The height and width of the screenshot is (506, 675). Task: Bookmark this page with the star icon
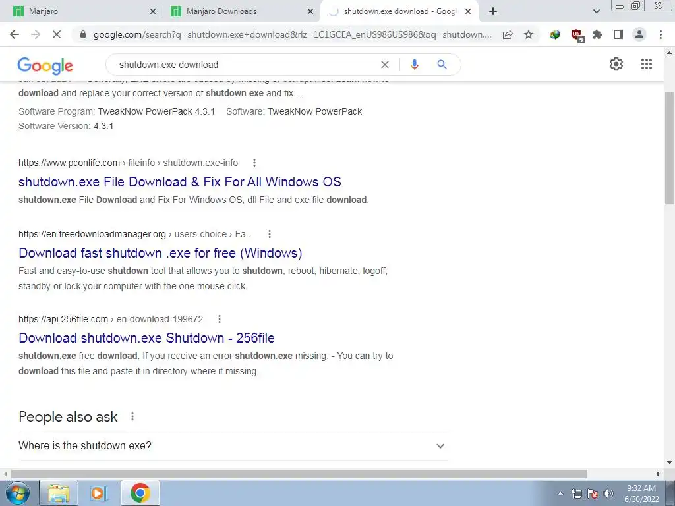529,34
